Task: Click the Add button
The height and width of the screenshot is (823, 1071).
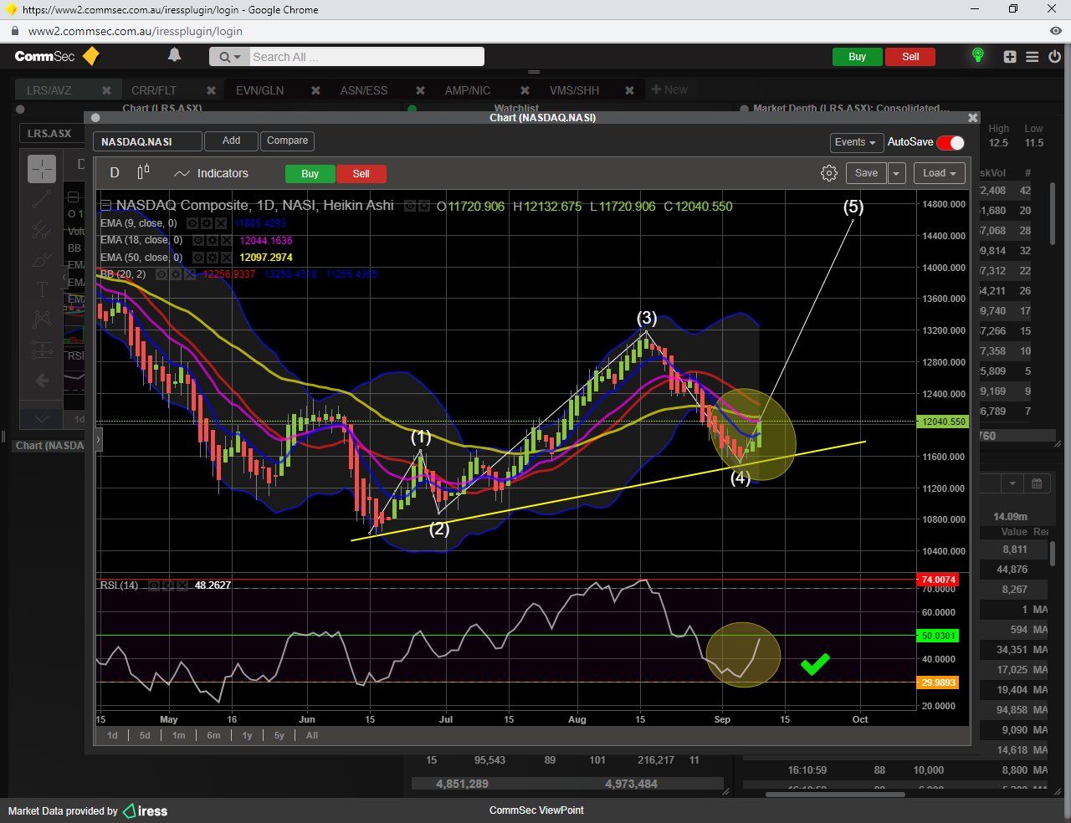Action: click(232, 141)
